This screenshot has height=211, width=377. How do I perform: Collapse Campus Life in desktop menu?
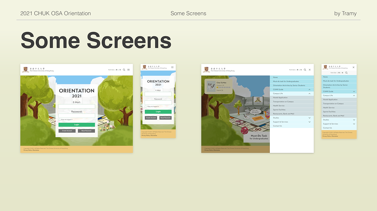[x=309, y=94]
